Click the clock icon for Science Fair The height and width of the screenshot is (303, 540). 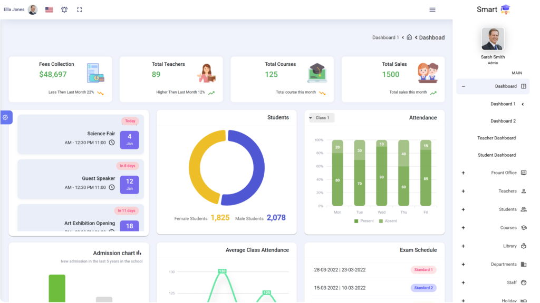coord(112,143)
